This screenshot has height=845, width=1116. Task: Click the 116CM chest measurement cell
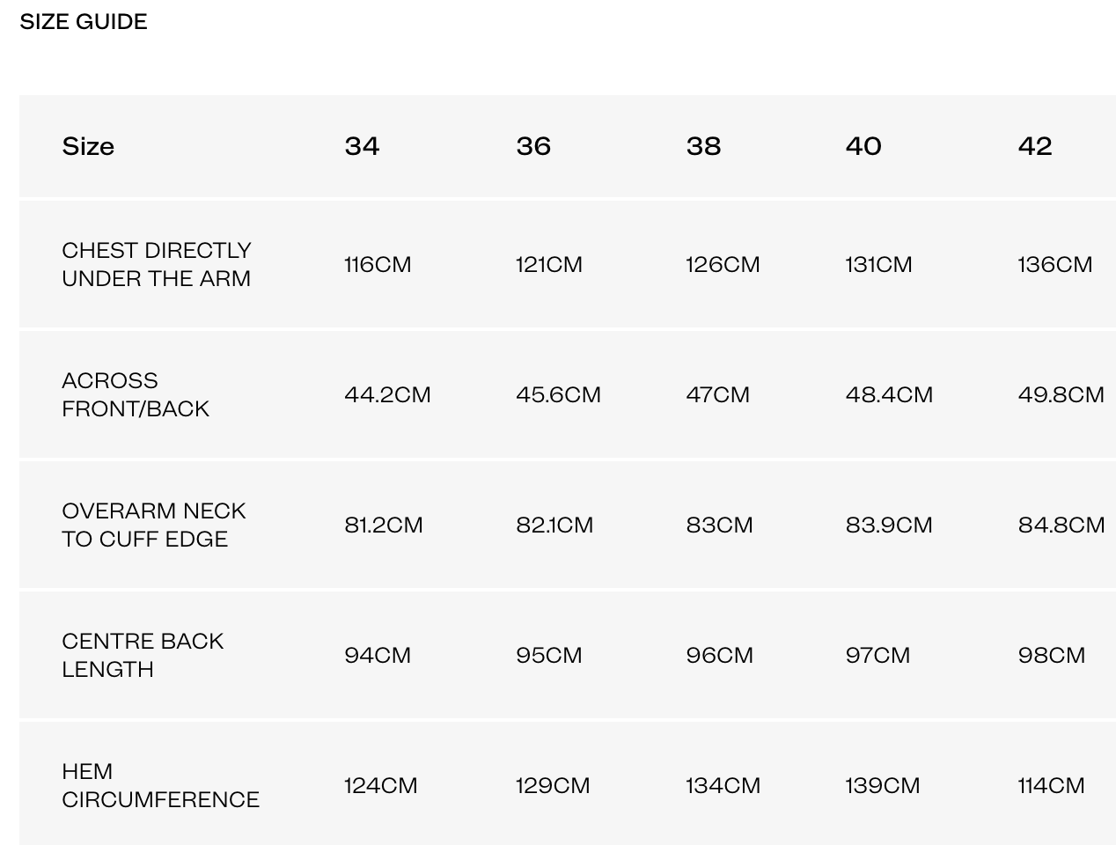pos(378,265)
